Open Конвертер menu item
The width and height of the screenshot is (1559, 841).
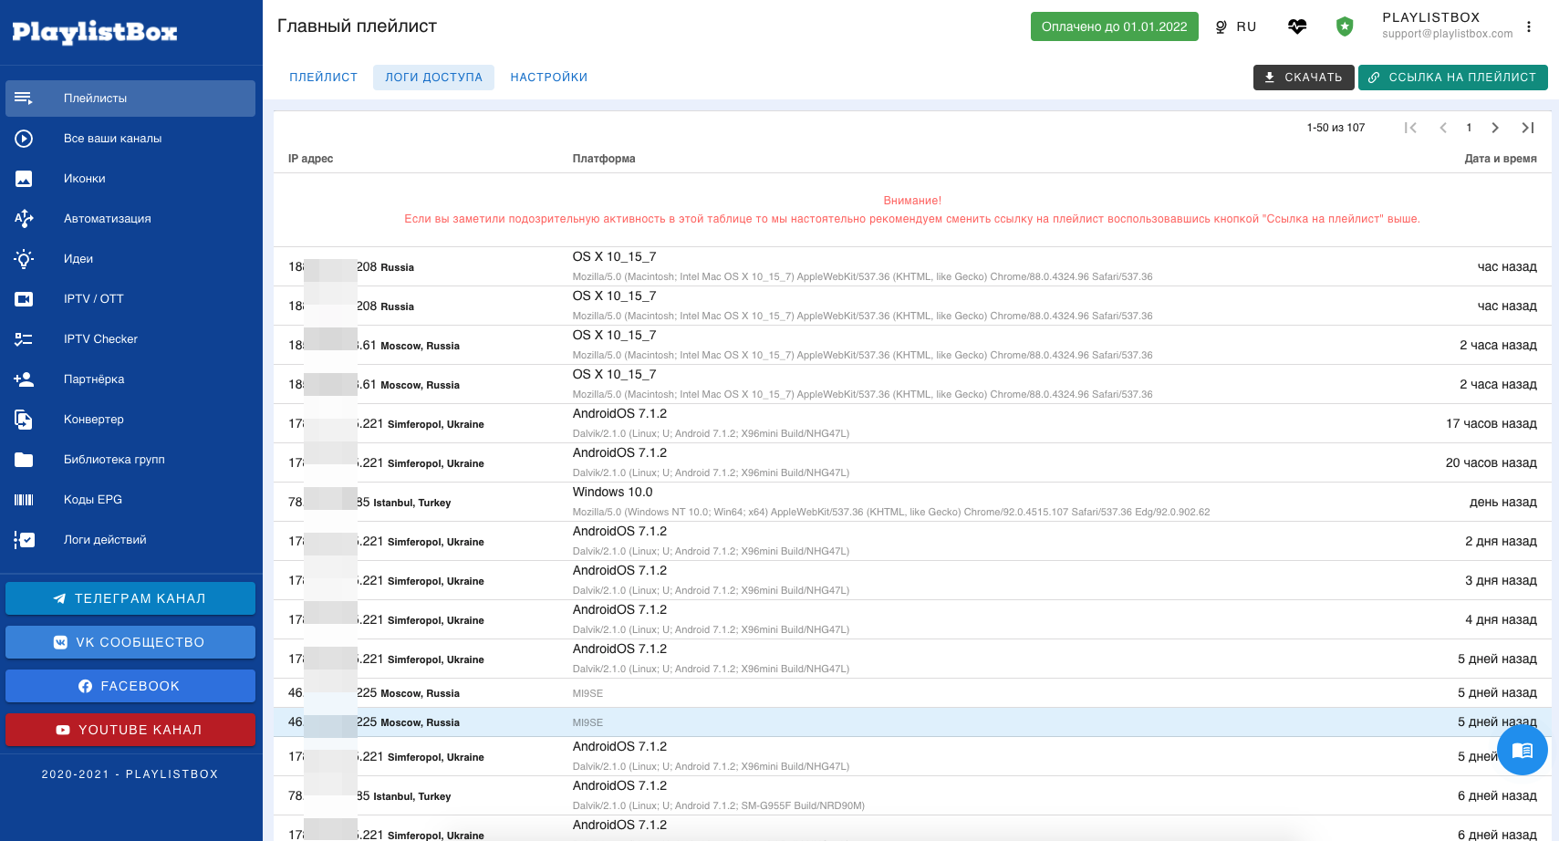[x=130, y=420]
